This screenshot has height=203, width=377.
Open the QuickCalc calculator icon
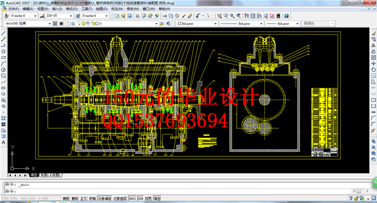point(278,16)
